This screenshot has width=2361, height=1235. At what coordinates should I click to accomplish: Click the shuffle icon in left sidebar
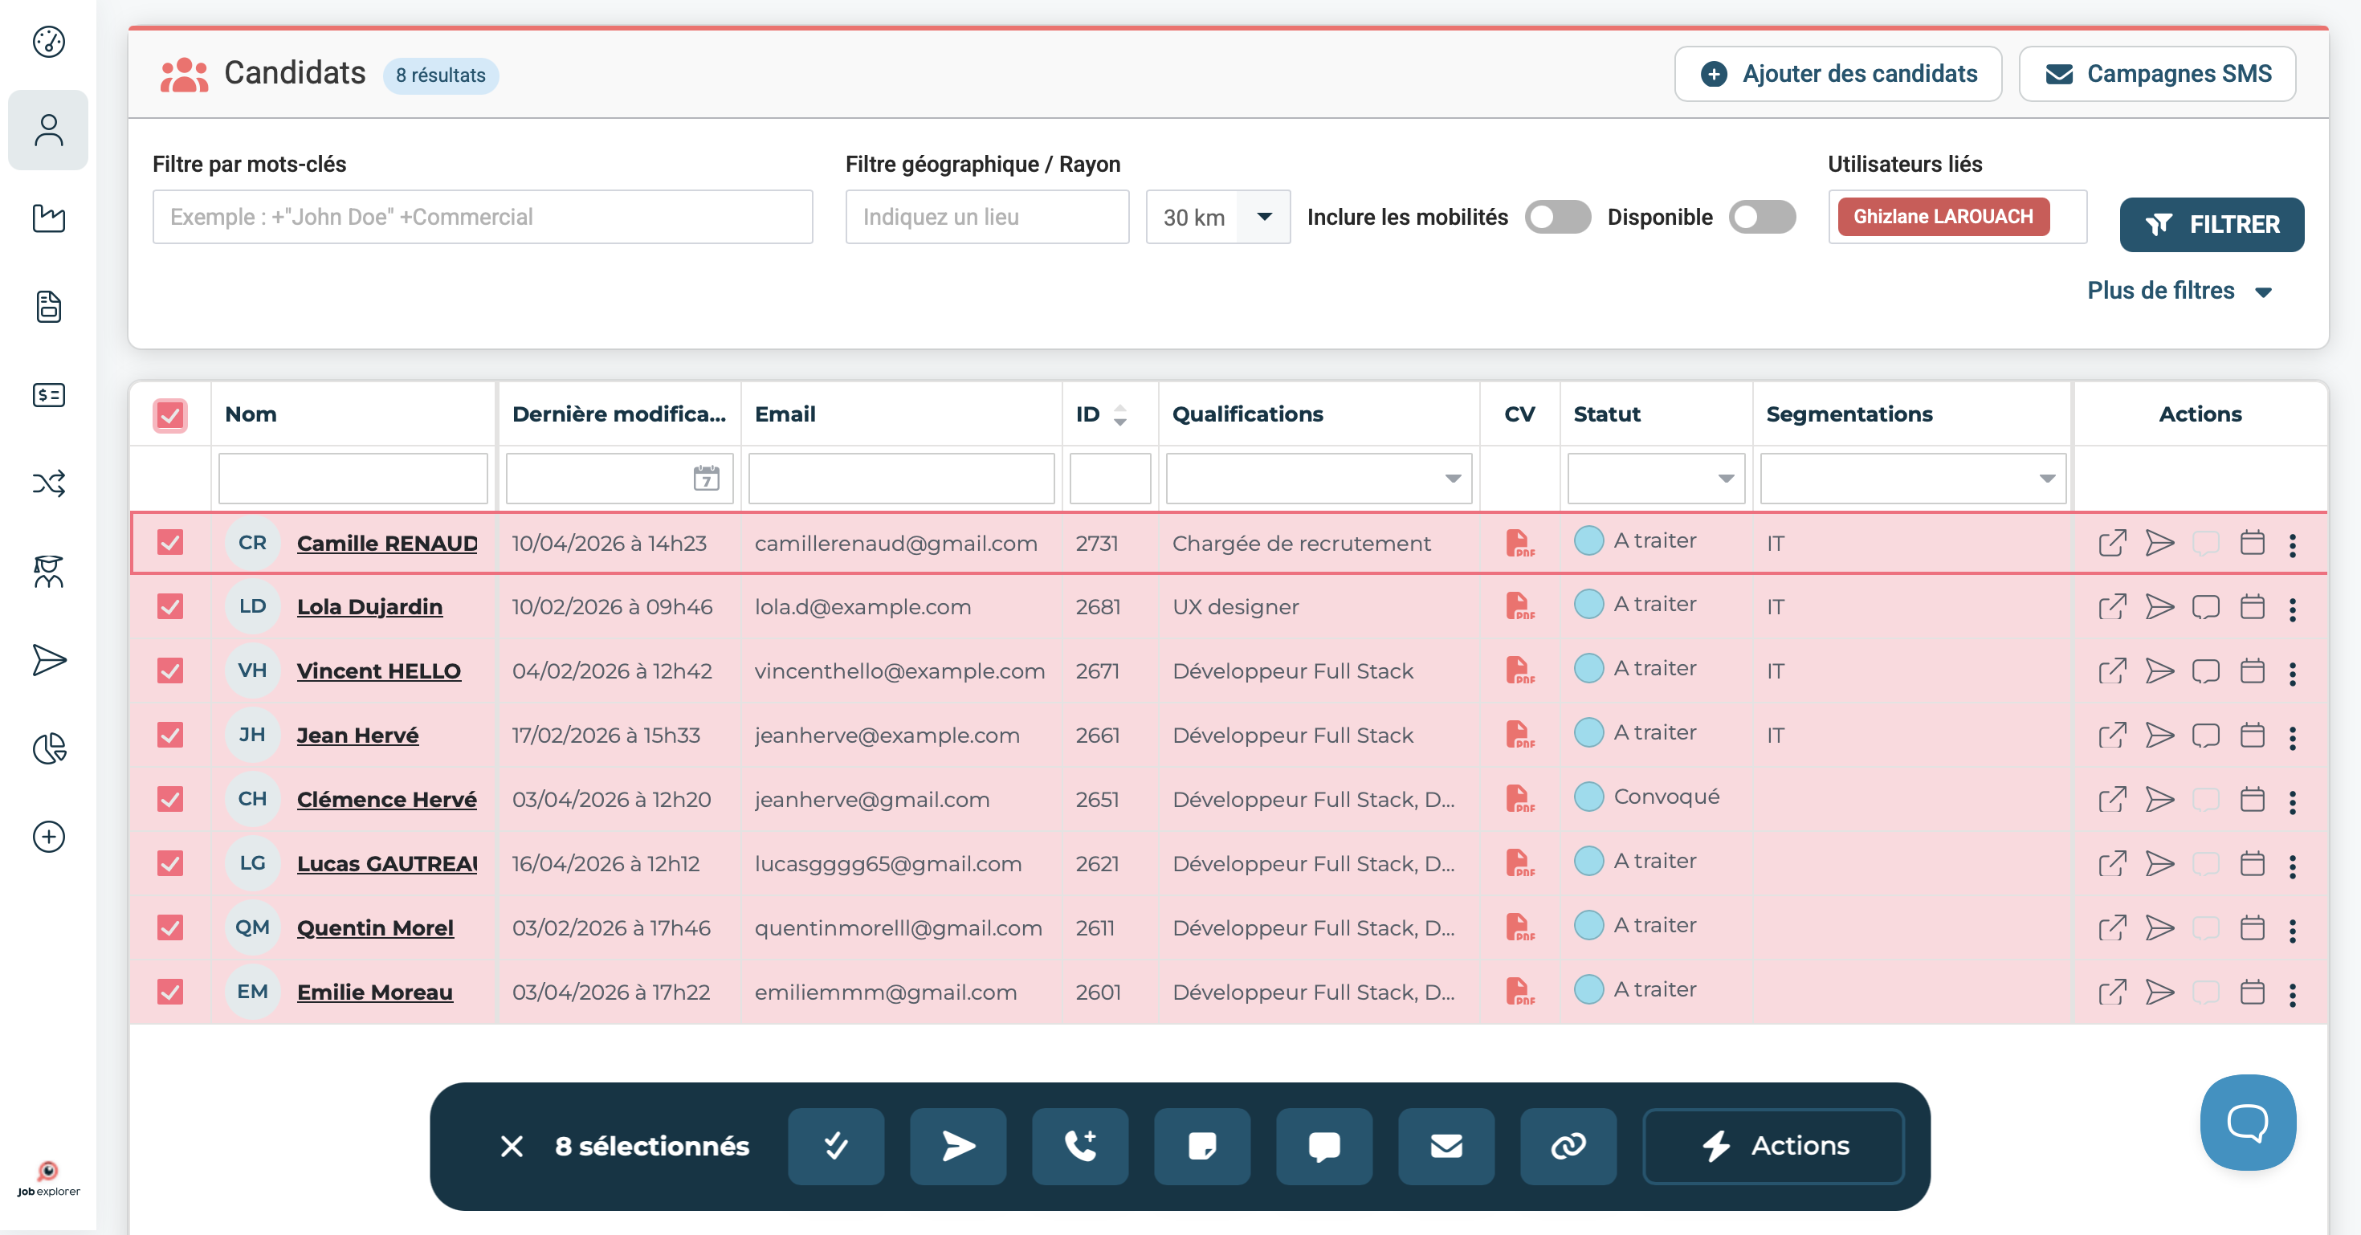click(x=48, y=483)
